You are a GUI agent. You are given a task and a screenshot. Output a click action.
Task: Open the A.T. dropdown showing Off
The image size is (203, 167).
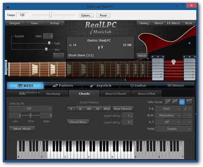click(168, 122)
